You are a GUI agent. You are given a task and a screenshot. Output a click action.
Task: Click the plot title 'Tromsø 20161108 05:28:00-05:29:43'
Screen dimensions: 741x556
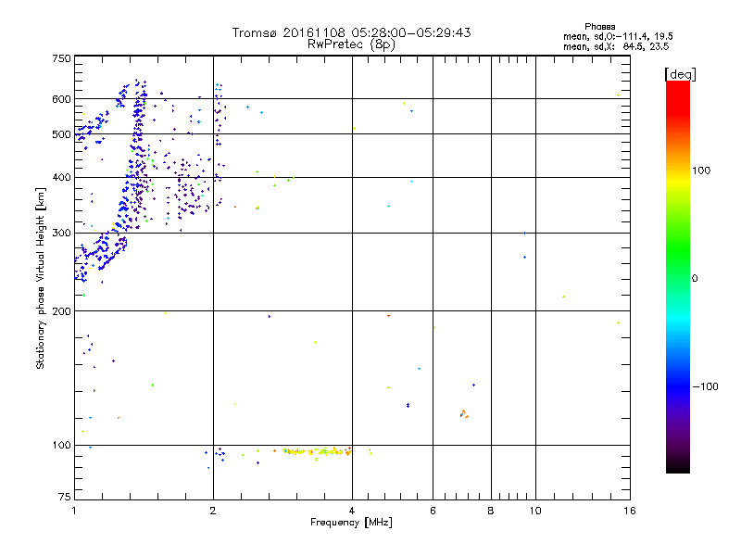[351, 32]
